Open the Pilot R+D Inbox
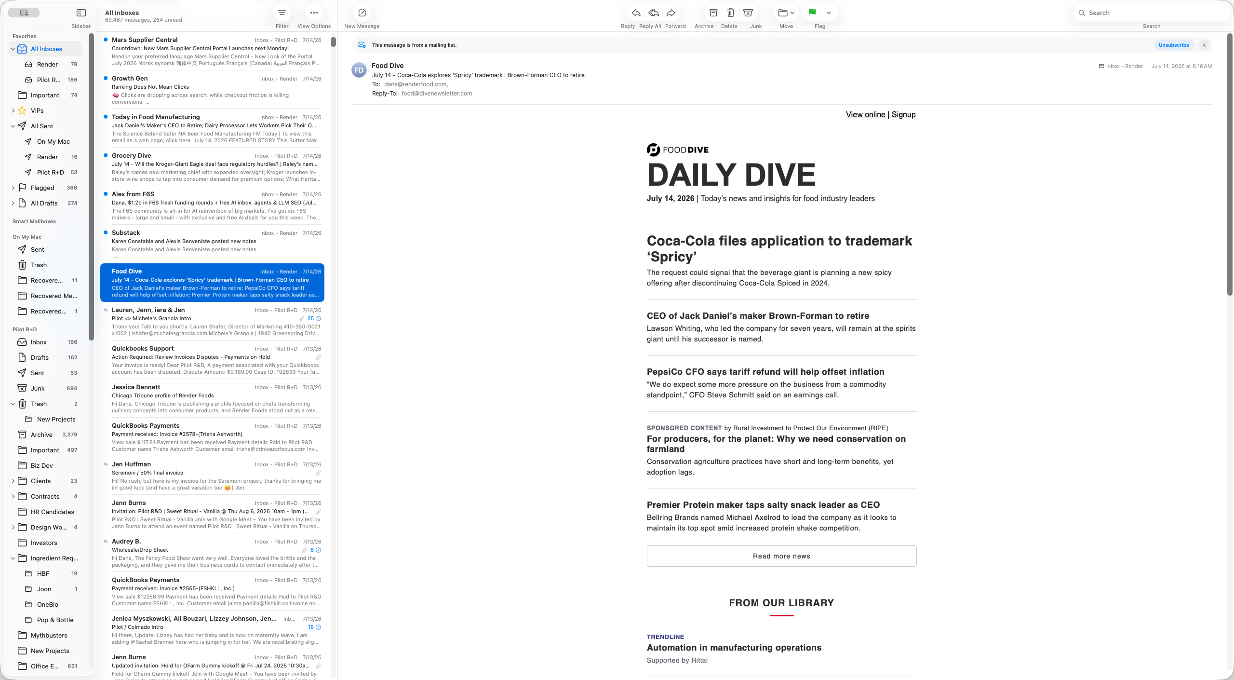The width and height of the screenshot is (1234, 680). (46, 342)
